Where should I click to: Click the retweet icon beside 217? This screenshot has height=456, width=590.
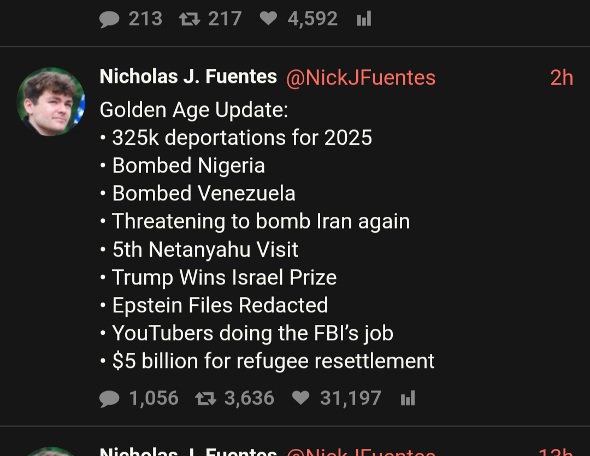coord(189,20)
